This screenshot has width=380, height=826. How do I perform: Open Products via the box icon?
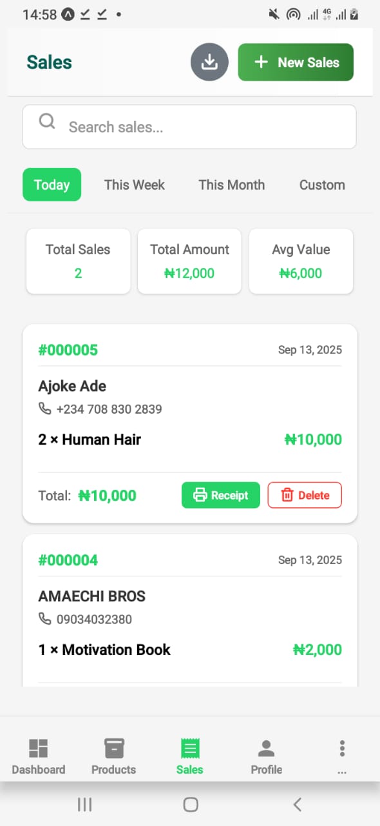[113, 747]
